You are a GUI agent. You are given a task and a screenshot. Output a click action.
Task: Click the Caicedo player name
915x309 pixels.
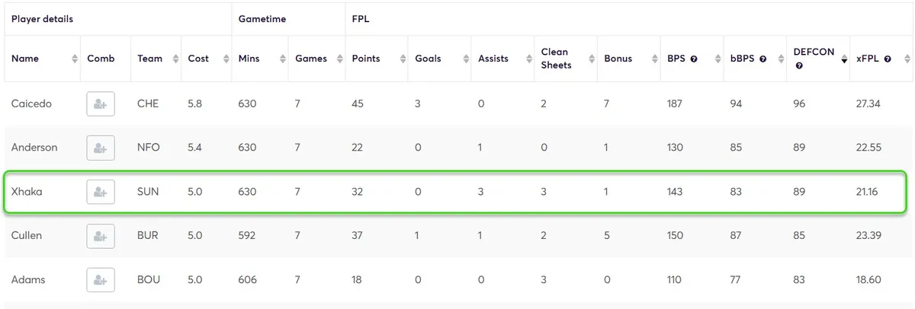coord(31,104)
